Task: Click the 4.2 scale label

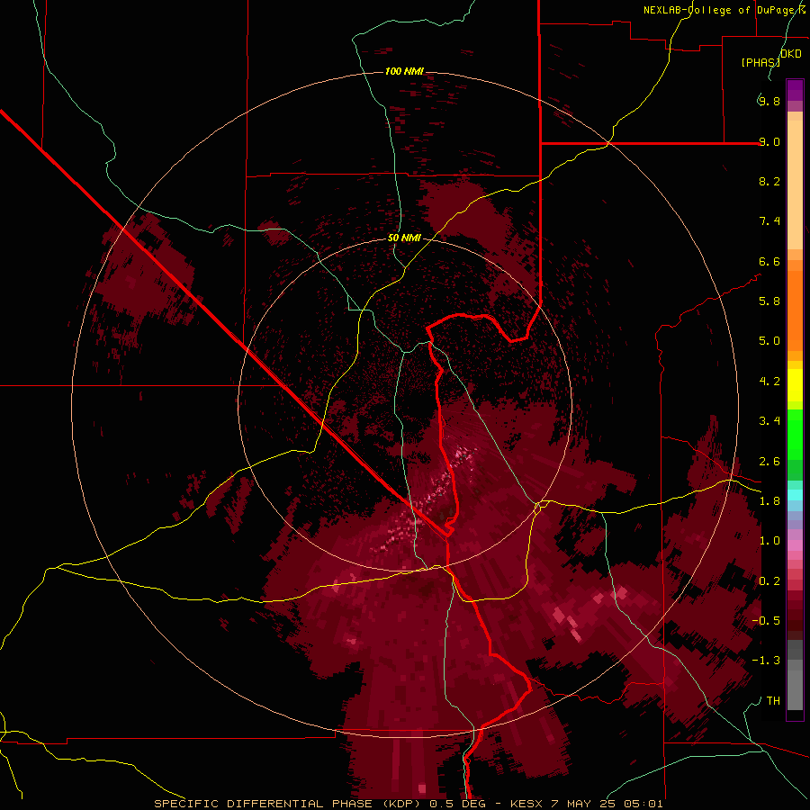Action: point(769,382)
